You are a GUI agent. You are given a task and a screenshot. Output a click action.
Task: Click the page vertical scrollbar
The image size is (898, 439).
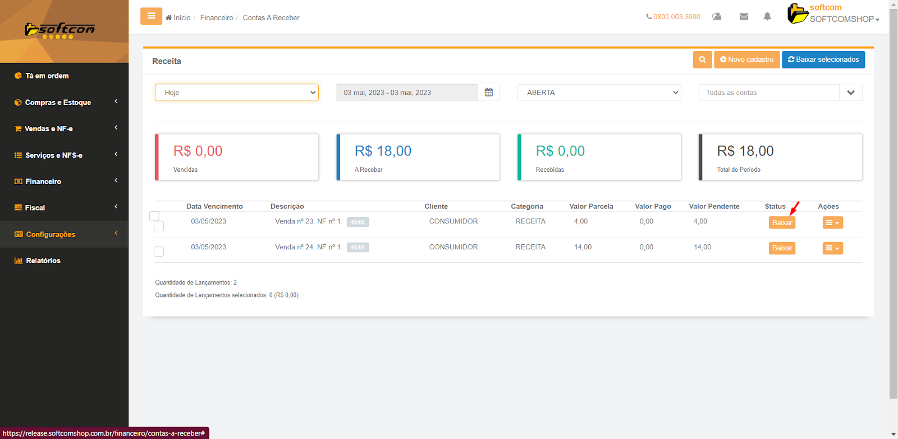pos(893,225)
